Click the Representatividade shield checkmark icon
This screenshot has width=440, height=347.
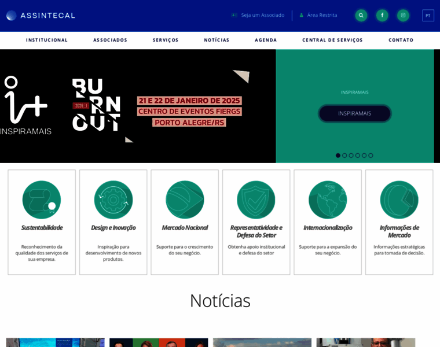coord(256,200)
